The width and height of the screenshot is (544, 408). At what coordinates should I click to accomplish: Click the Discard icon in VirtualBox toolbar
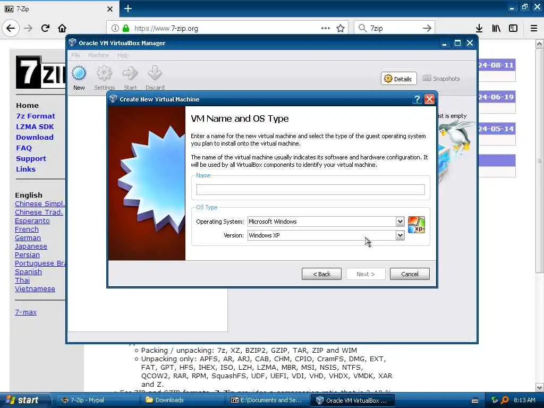[155, 73]
